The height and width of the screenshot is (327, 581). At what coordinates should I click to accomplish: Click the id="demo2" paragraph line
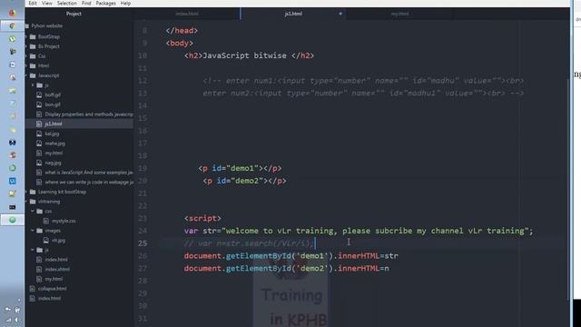[244, 181]
